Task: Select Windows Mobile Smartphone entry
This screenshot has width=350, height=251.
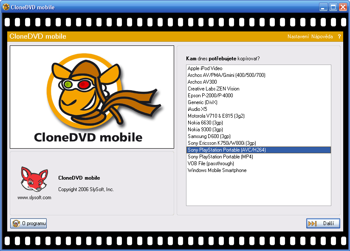Action: [x=217, y=170]
